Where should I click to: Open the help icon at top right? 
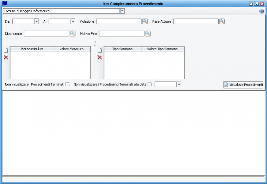click(x=261, y=11)
